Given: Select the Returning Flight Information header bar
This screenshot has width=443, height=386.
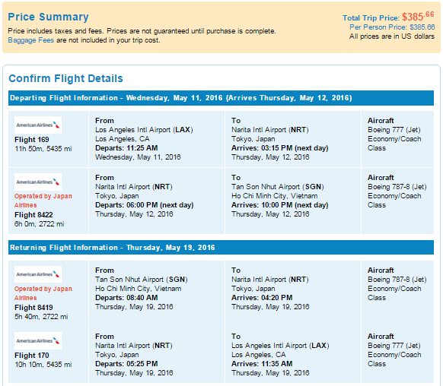Looking at the screenshot, I should (x=221, y=247).
